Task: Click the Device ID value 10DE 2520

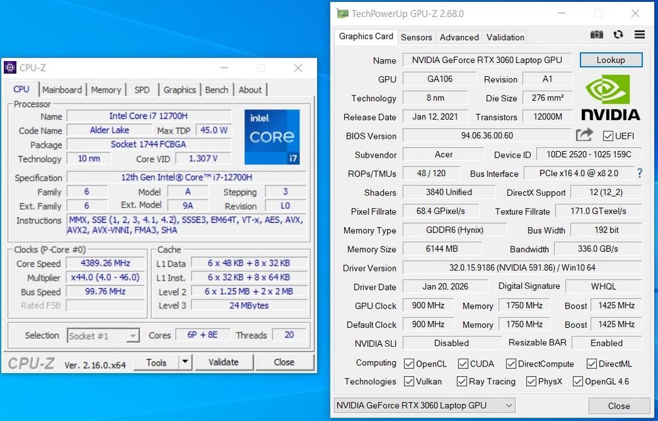Action: (588, 154)
